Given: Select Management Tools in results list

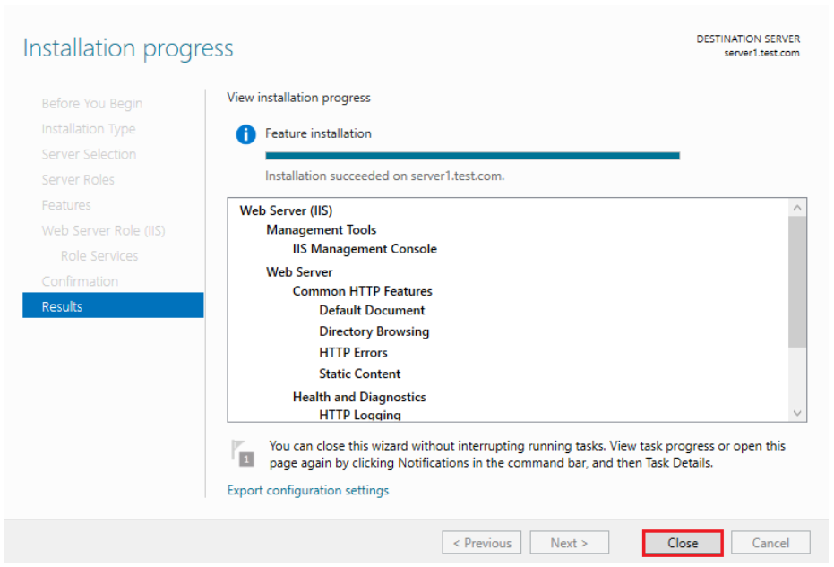Looking at the screenshot, I should tap(321, 230).
